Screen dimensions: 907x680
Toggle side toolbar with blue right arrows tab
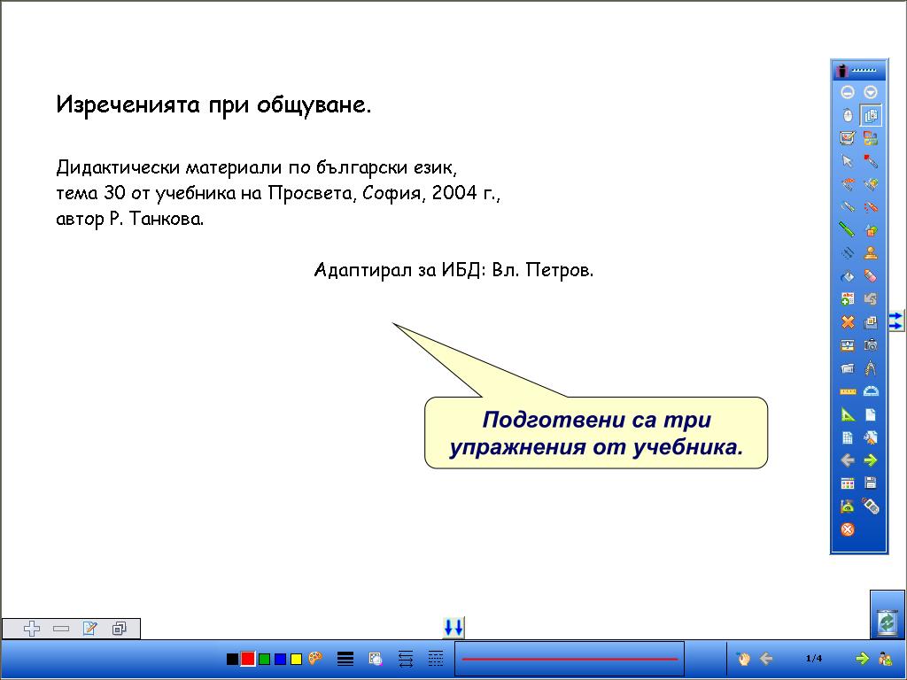[x=895, y=321]
